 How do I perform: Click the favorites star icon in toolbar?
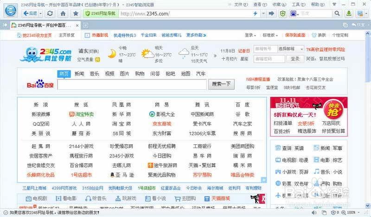click(76, 13)
